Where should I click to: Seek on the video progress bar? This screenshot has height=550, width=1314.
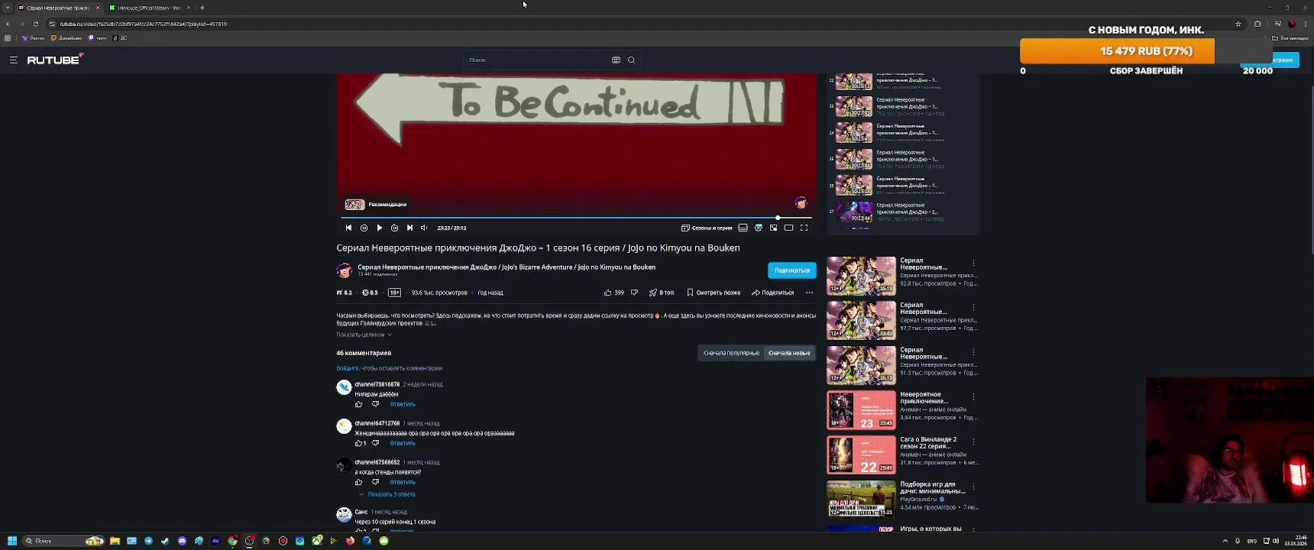pos(576,218)
